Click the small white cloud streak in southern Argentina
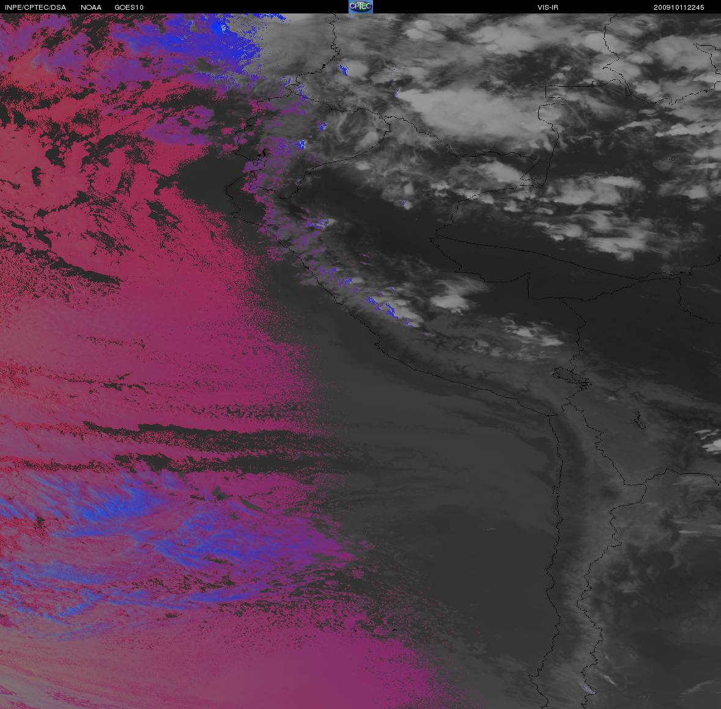 point(608,678)
